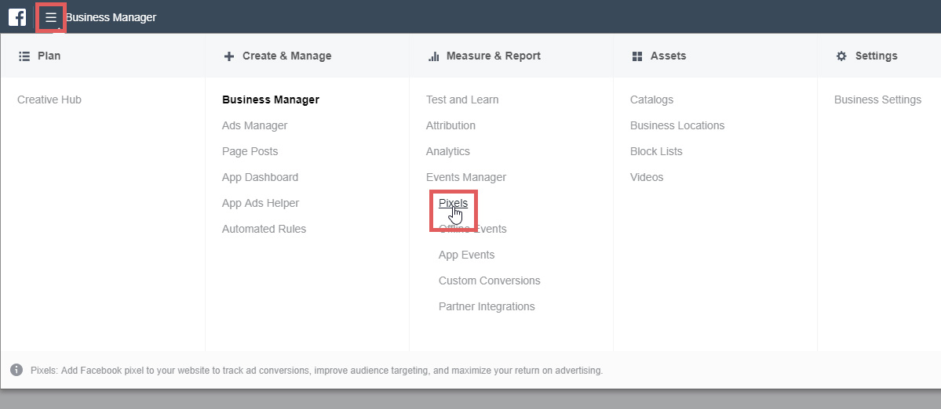Open Creative Hub
Image resolution: width=941 pixels, height=409 pixels.
coord(49,100)
